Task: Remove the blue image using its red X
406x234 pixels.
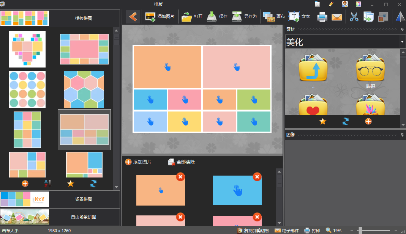Action: pos(257,177)
